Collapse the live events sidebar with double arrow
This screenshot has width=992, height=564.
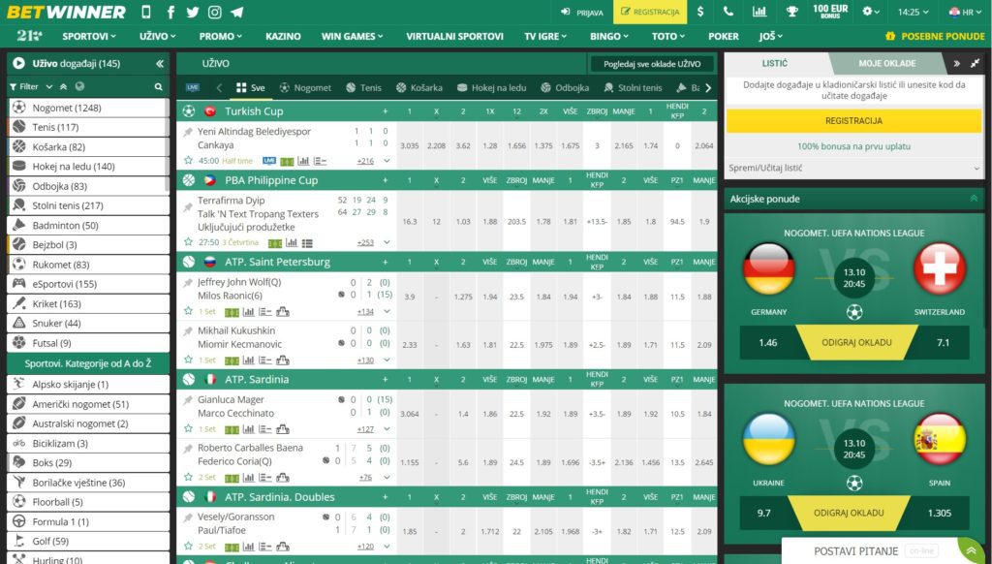tap(160, 63)
